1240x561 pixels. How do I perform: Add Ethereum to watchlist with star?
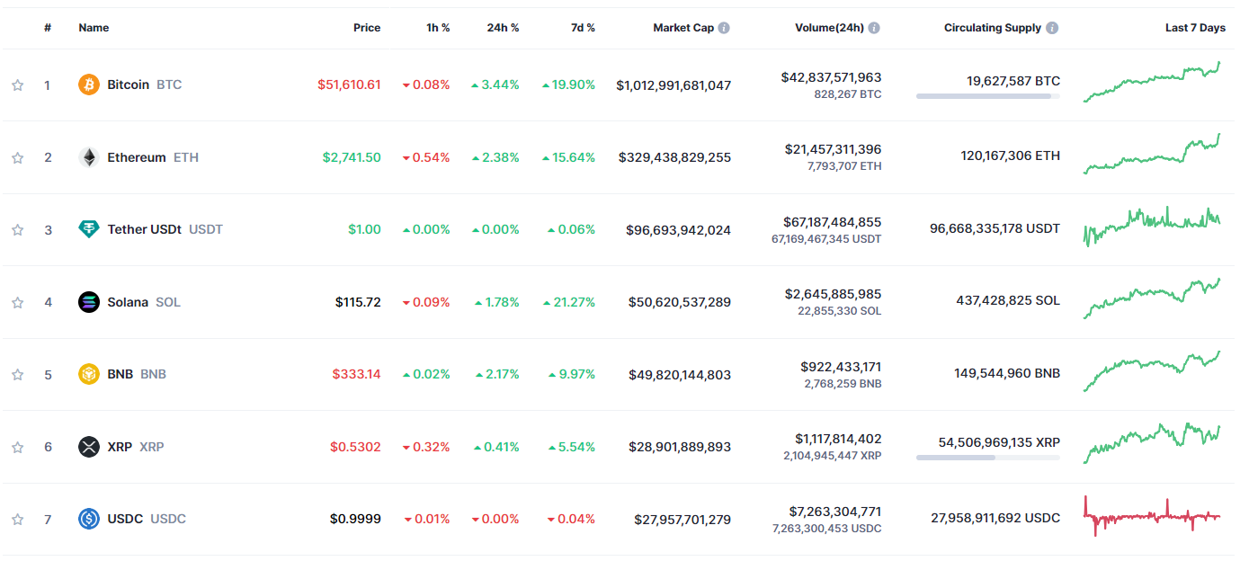(17, 157)
